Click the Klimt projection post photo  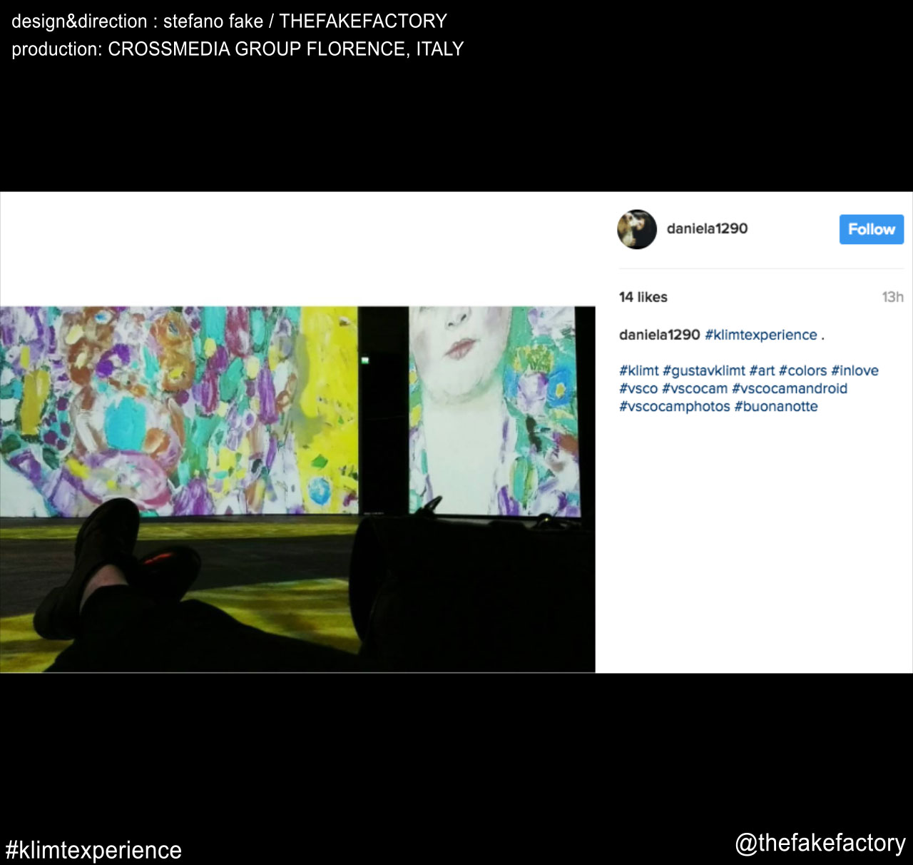coord(297,489)
